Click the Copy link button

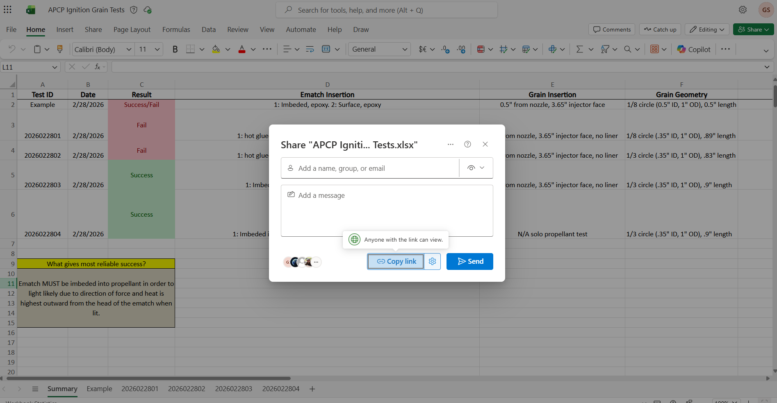(396, 261)
